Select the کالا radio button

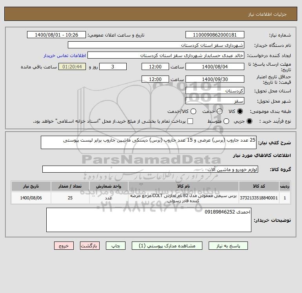click(x=240, y=111)
